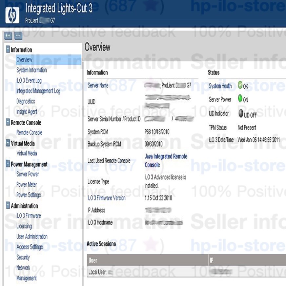The image size is (286, 286).
Task: Open Management page
Action: pyautogui.click(x=27, y=278)
